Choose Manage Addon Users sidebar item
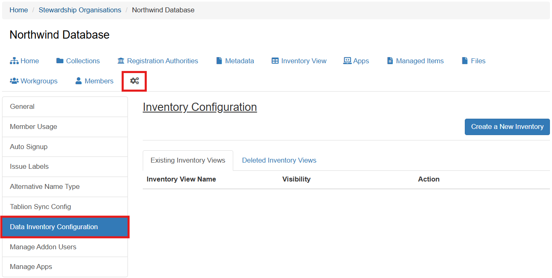 pyautogui.click(x=43, y=247)
